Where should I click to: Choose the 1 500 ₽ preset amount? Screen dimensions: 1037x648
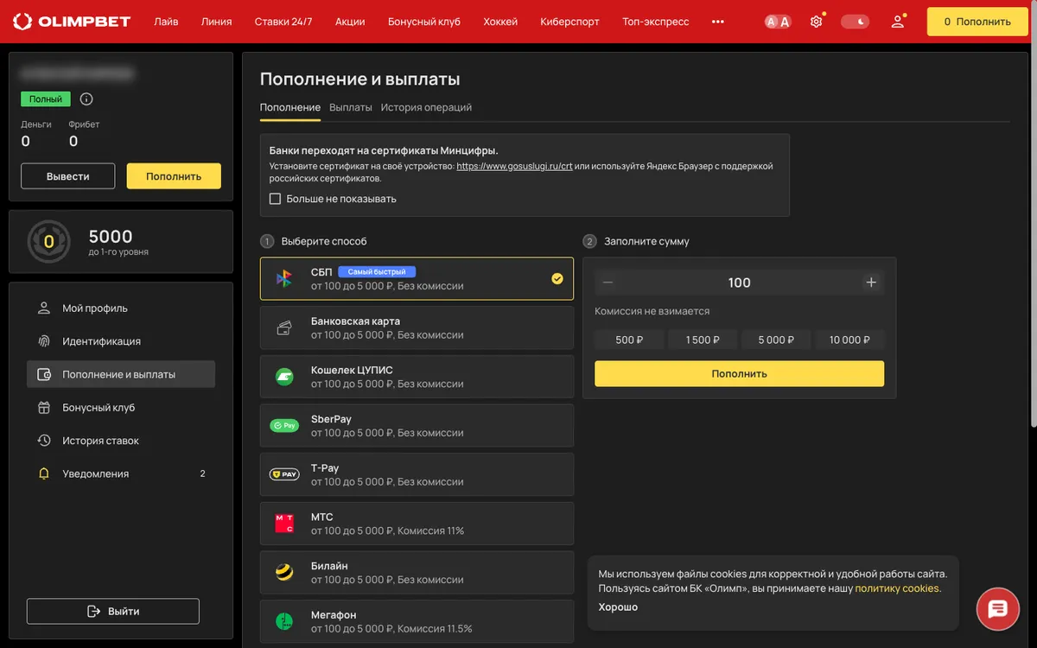[x=703, y=340]
